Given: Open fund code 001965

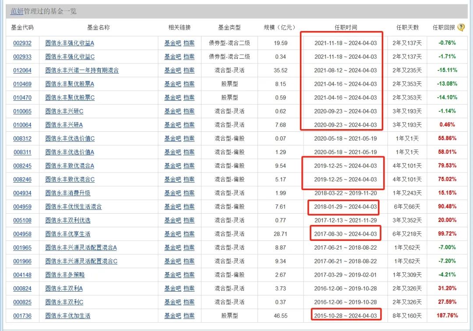Looking at the screenshot, I should 22,248.
